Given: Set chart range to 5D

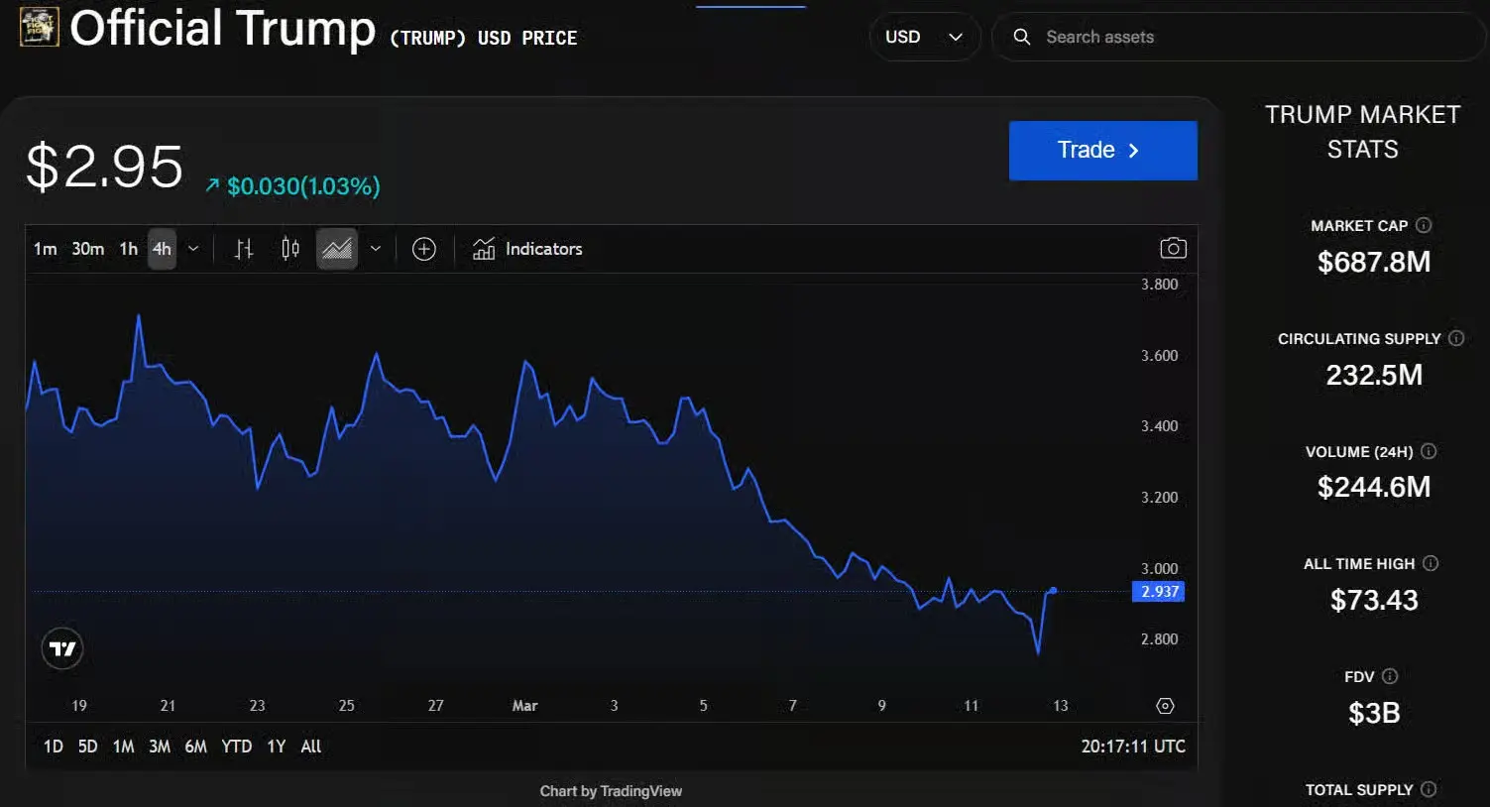Looking at the screenshot, I should point(88,747).
